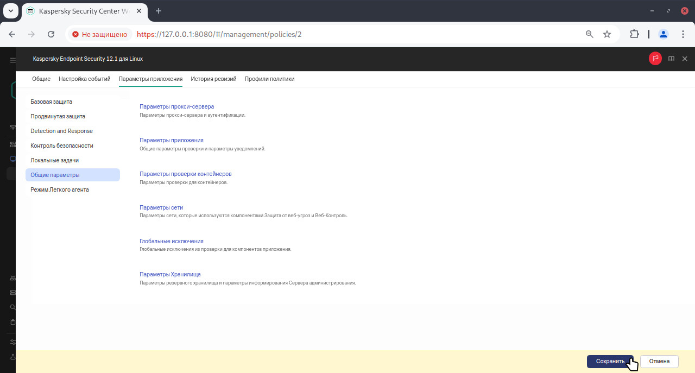Bookmark this page with the star icon
This screenshot has height=373, width=695.
pyautogui.click(x=607, y=34)
